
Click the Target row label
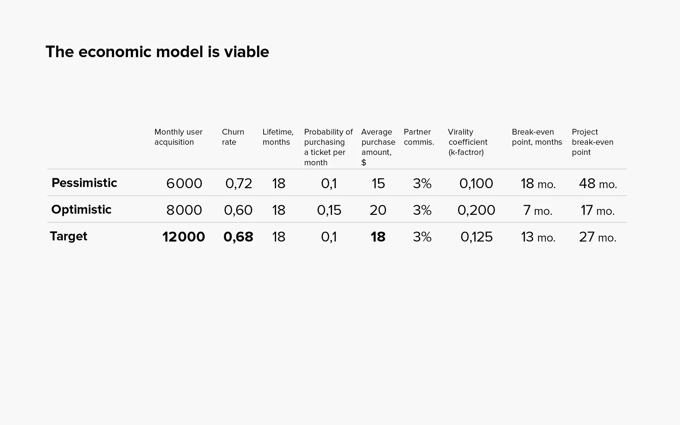pos(68,236)
